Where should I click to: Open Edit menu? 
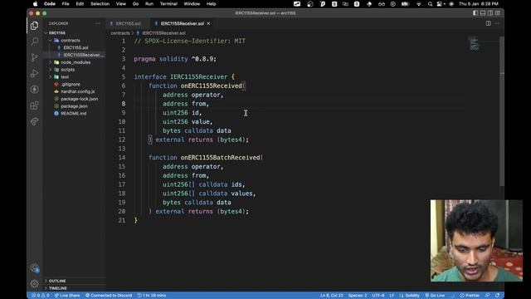[x=80, y=3]
